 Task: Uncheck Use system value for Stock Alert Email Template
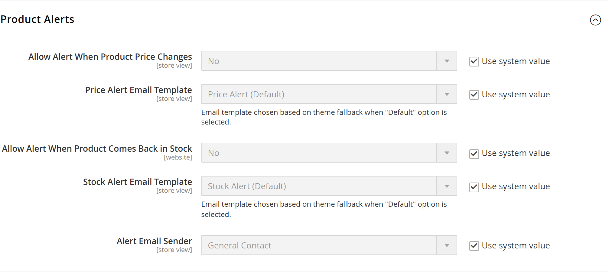(x=474, y=187)
